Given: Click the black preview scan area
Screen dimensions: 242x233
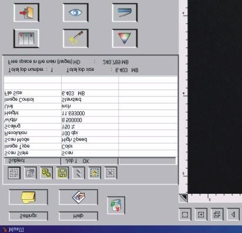Looking at the screenshot, I should click(215, 97).
